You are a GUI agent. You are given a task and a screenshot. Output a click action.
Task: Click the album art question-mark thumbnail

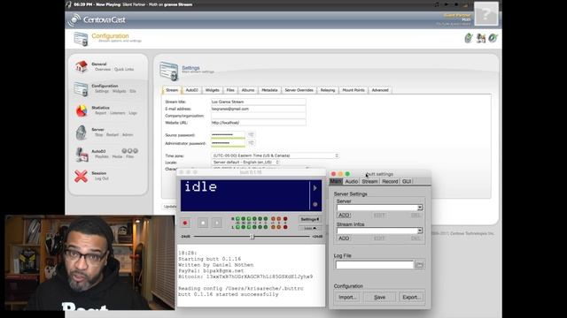coord(486,14)
